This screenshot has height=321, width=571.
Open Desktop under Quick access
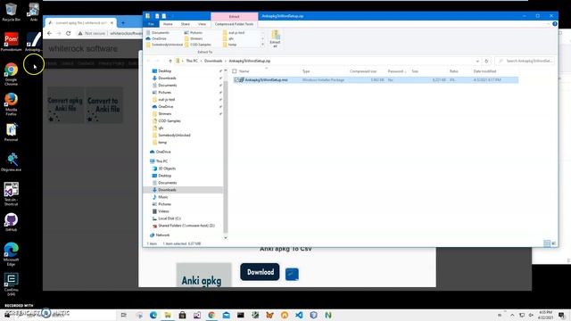tap(164, 71)
